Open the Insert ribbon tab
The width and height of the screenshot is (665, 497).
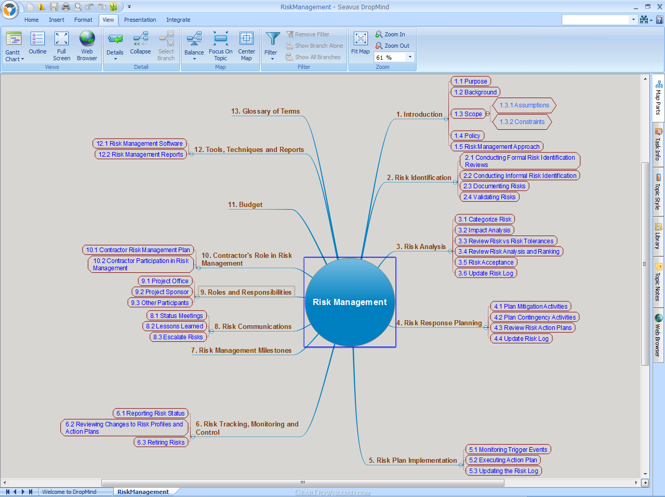[57, 20]
